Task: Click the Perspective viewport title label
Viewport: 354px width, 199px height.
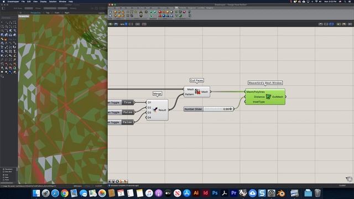Action: [24, 16]
